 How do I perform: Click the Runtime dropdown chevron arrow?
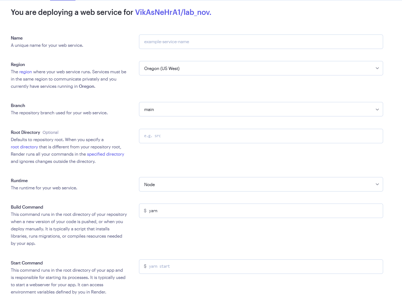click(x=377, y=184)
